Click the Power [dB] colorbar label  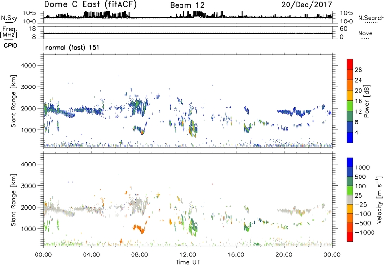coord(366,101)
